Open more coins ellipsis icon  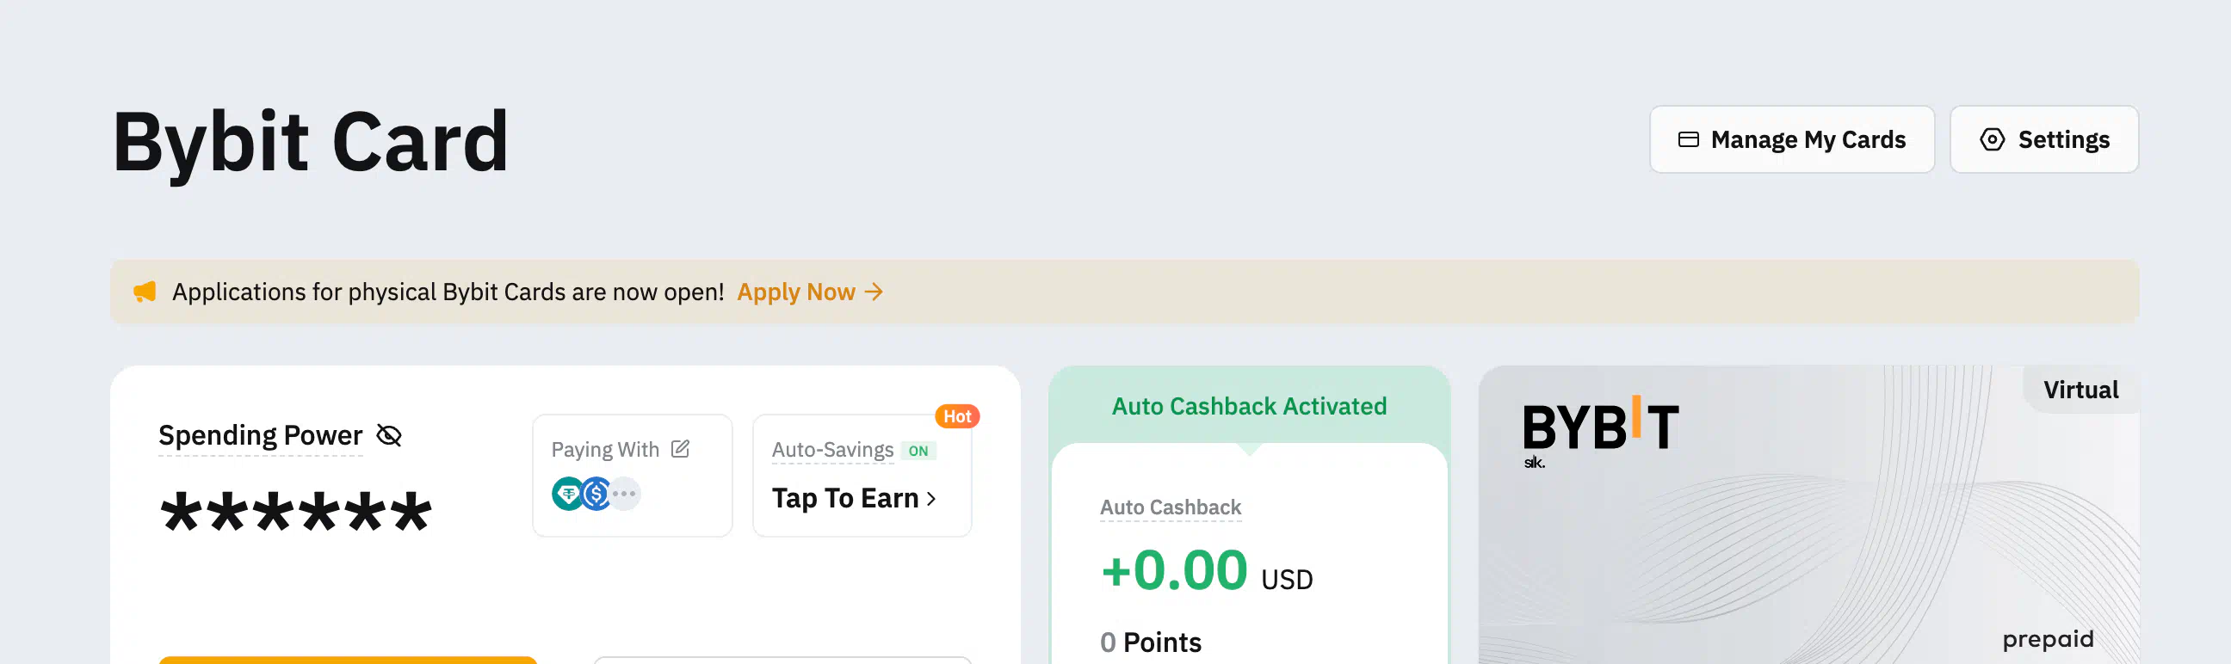pos(624,494)
